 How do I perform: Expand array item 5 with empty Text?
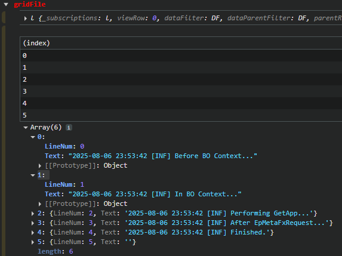pos(32,242)
